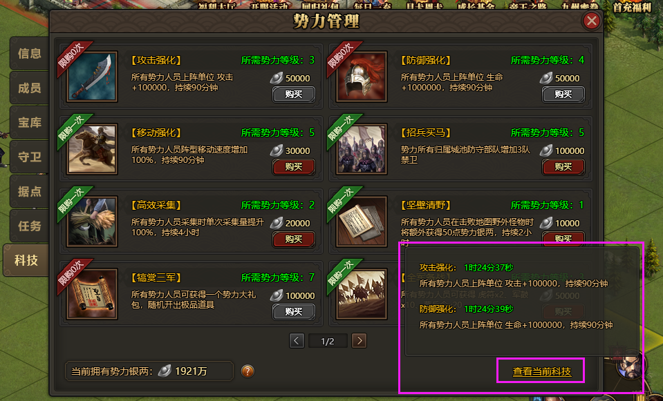
Task: Click the orange question mark help icon
Action: 248,371
